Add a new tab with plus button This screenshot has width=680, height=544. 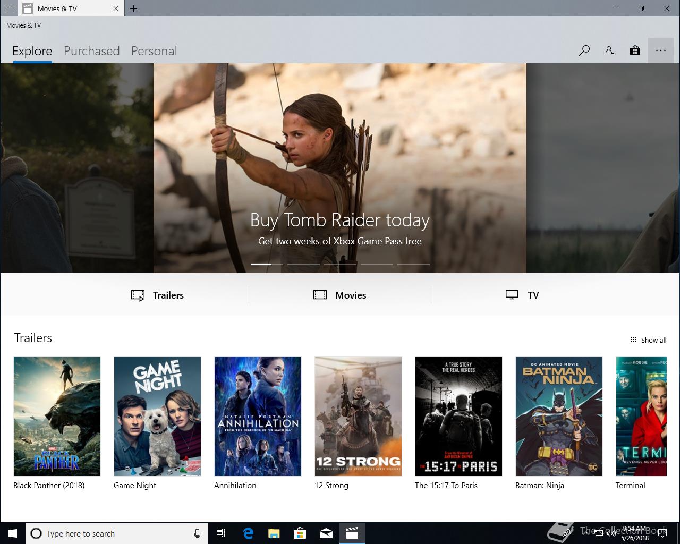click(133, 8)
